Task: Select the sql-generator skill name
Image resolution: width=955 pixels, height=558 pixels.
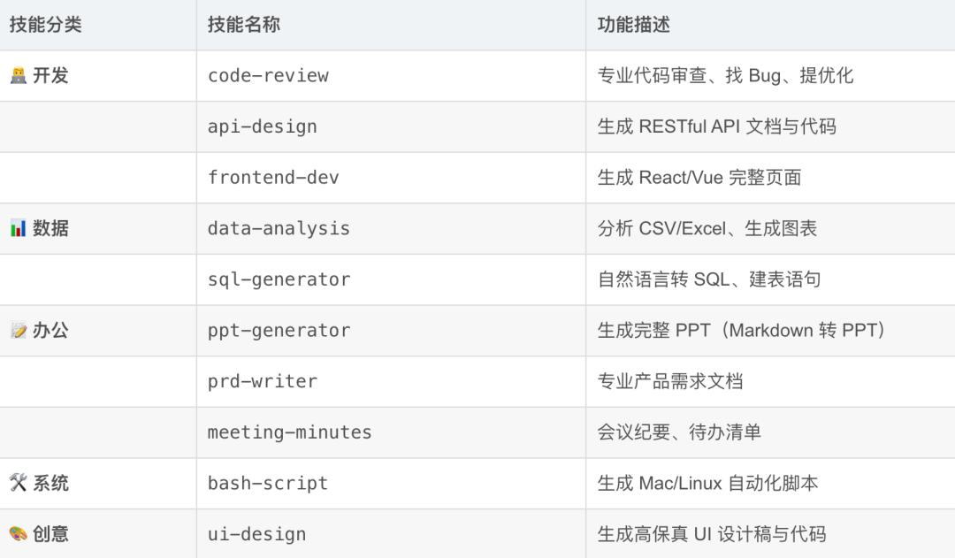Action: [279, 279]
